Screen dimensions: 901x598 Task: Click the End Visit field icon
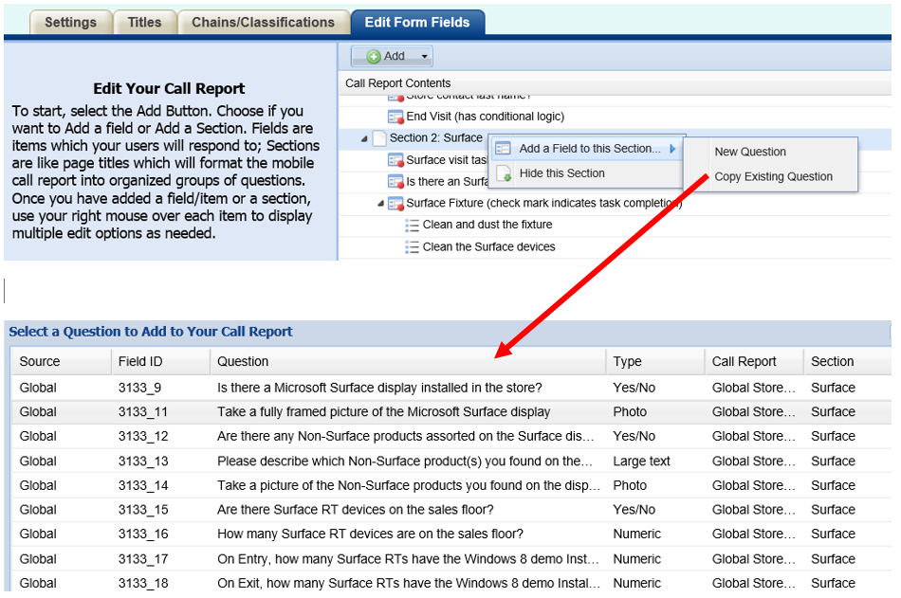[x=395, y=117]
